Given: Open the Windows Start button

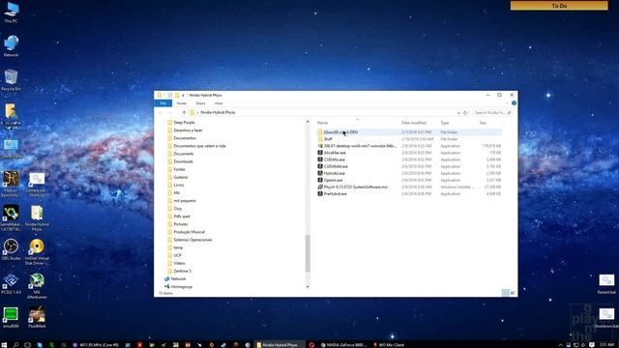Looking at the screenshot, I should (4, 345).
